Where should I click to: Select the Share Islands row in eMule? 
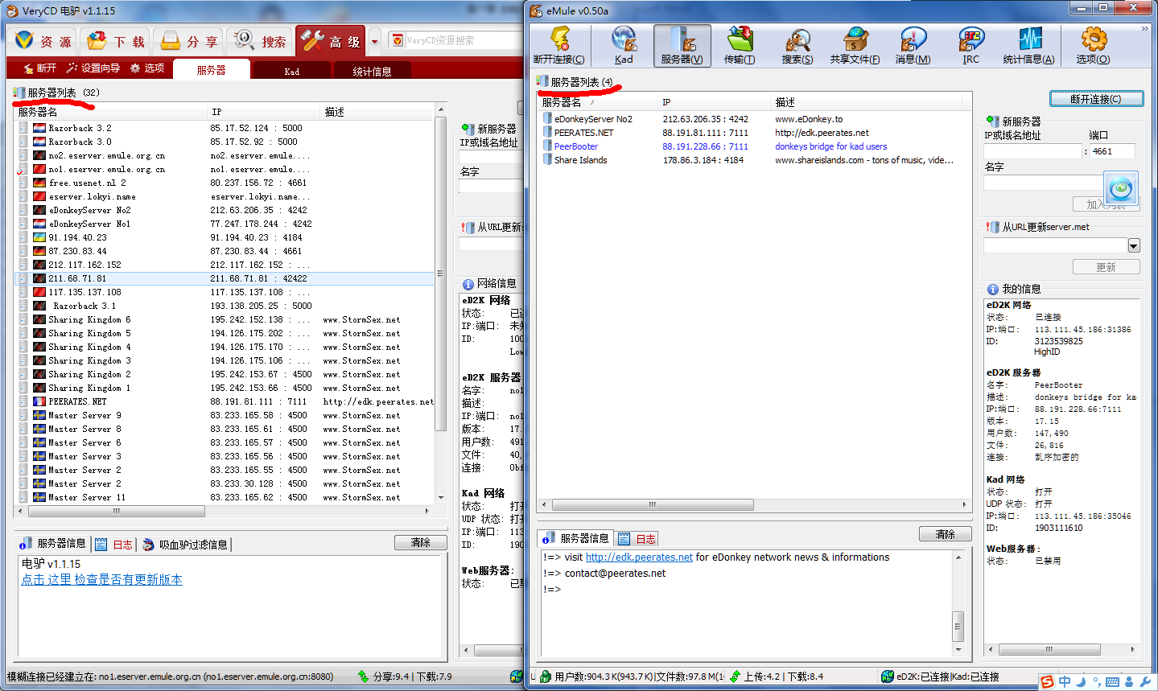(x=754, y=160)
